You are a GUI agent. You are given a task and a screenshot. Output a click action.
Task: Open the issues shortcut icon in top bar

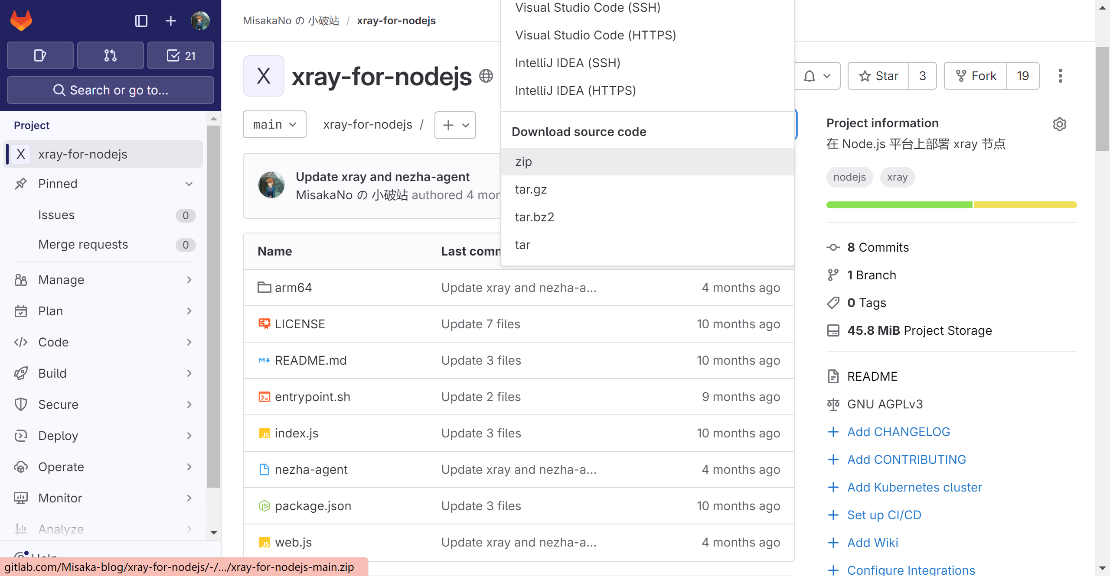pos(40,55)
